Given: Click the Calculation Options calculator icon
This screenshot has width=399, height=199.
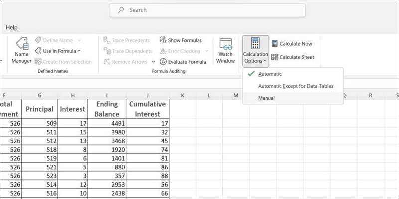Looking at the screenshot, I should [255, 43].
